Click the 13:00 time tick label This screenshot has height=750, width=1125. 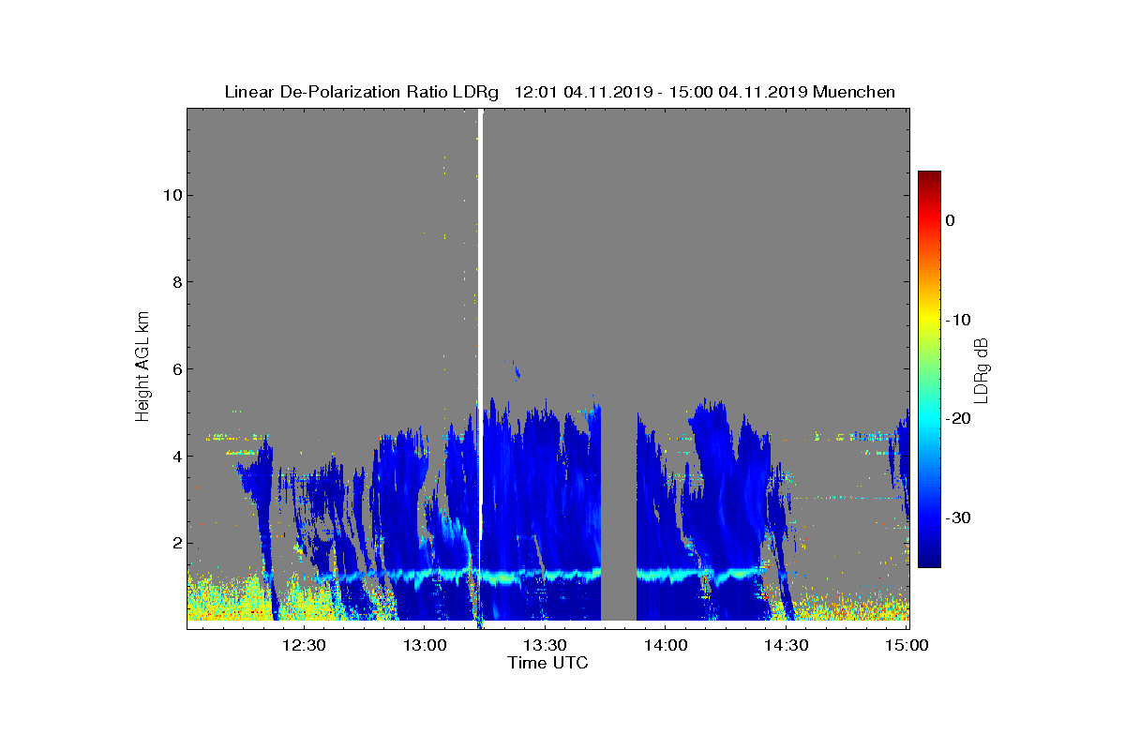coord(424,645)
